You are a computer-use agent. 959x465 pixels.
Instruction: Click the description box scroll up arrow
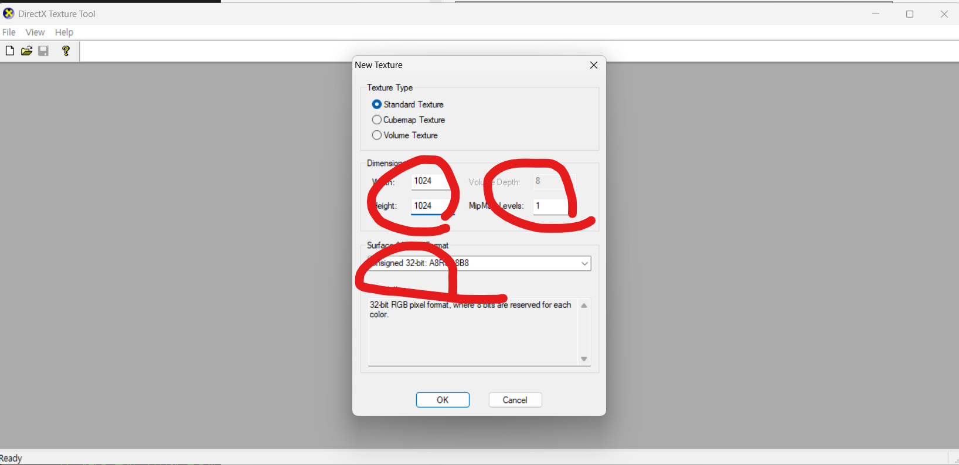pos(584,306)
